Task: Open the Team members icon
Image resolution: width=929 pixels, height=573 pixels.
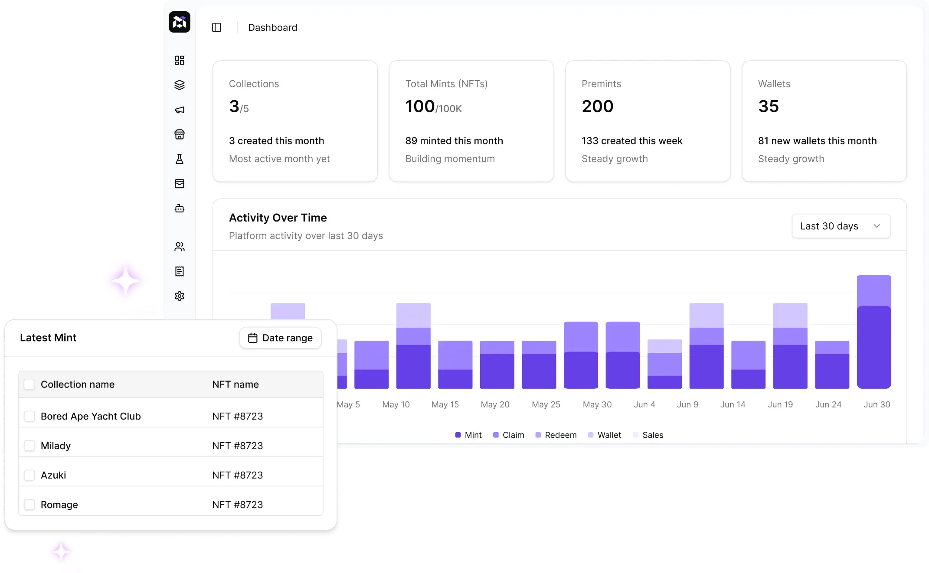Action: 180,247
